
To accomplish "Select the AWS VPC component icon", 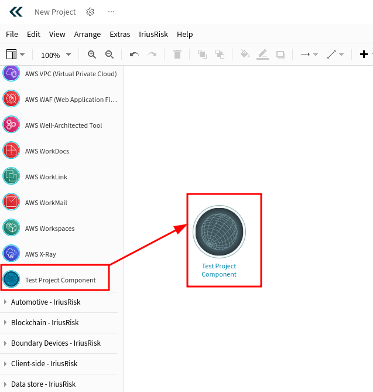I will 11,73.
